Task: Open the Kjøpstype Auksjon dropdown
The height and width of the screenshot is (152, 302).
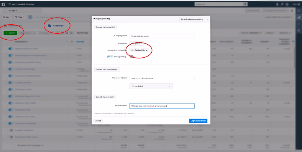Action: (x=137, y=43)
